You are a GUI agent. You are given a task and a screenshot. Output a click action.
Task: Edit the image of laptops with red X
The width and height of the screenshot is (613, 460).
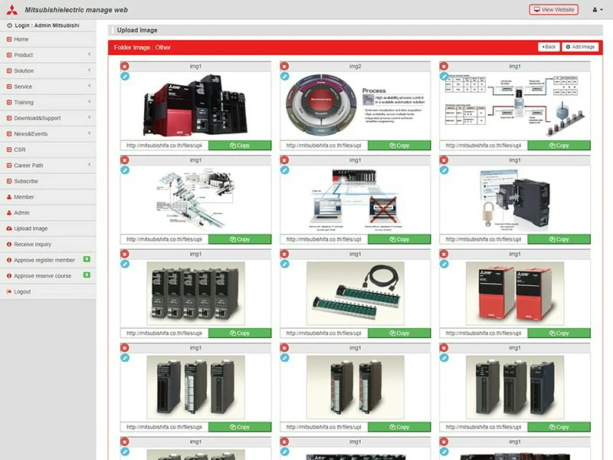point(284,170)
